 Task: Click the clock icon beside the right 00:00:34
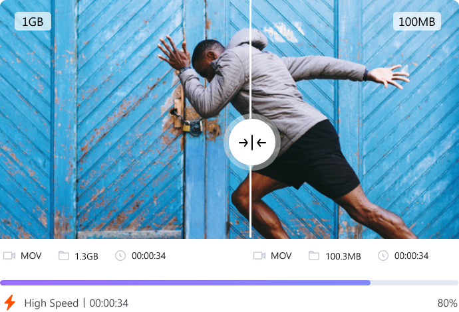point(383,256)
